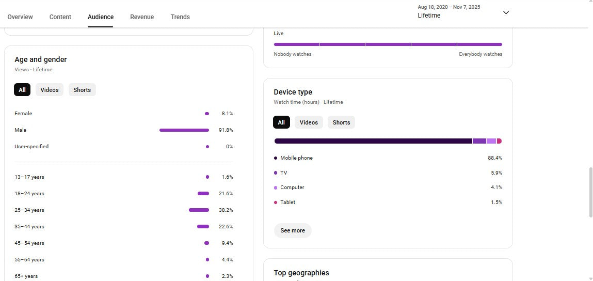Click the TV legend dot
The height and width of the screenshot is (281, 593).
276,173
